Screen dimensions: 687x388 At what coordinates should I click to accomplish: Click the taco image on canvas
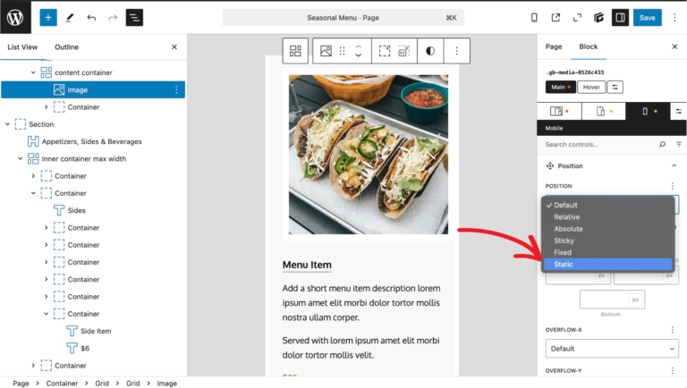pos(368,154)
